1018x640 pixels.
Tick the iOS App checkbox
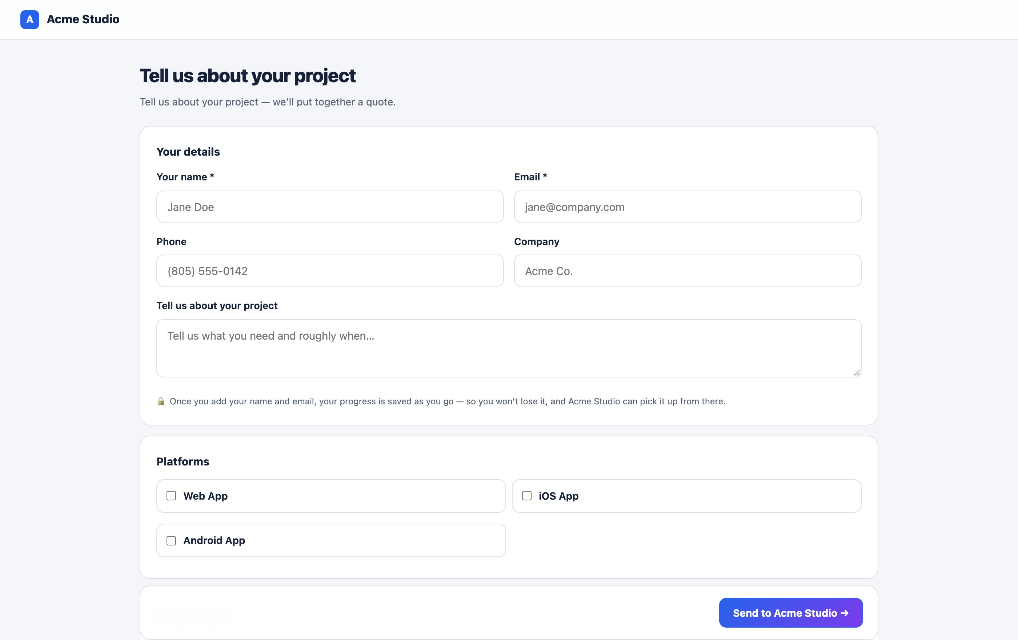pyautogui.click(x=527, y=496)
